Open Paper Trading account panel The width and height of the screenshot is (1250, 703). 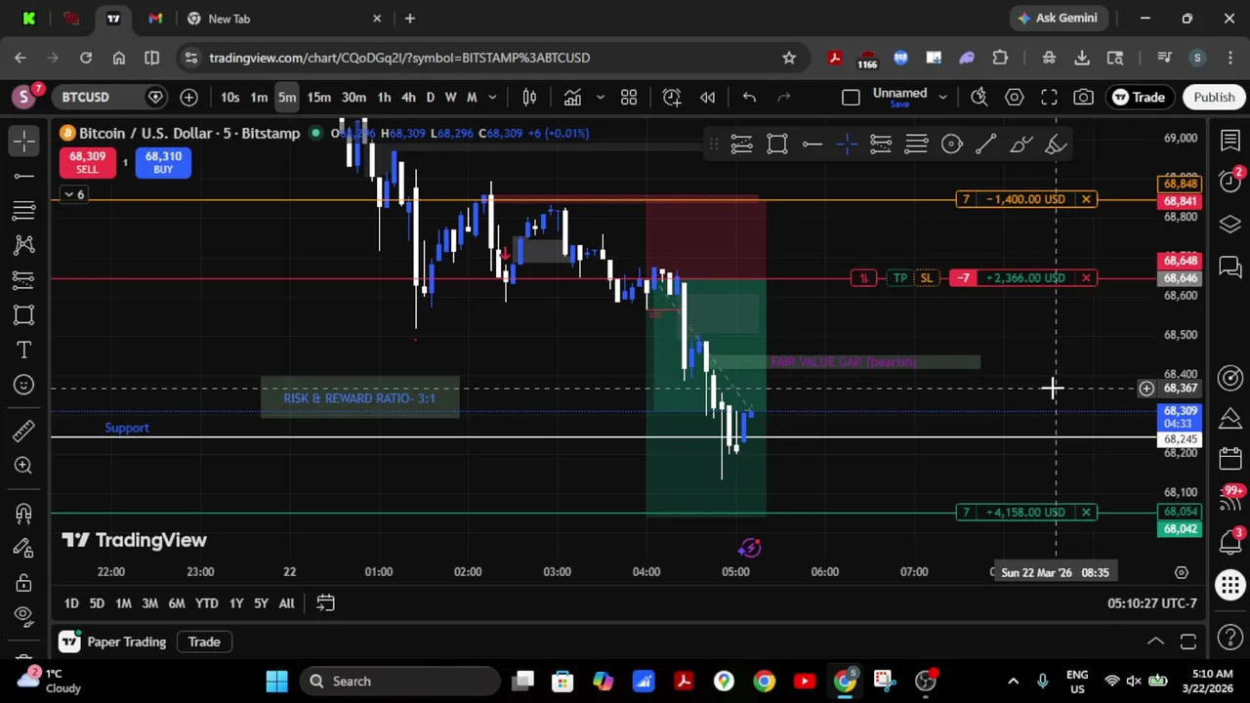112,641
